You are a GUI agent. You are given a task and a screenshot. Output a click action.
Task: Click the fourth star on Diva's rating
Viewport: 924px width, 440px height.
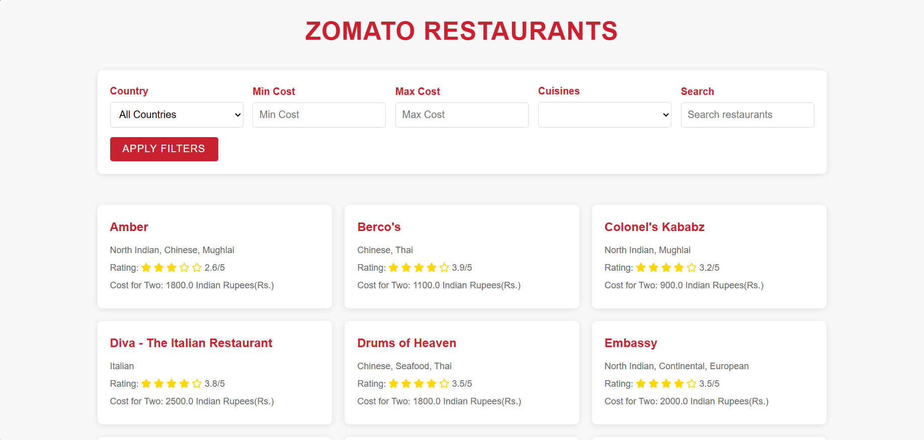[x=184, y=384]
